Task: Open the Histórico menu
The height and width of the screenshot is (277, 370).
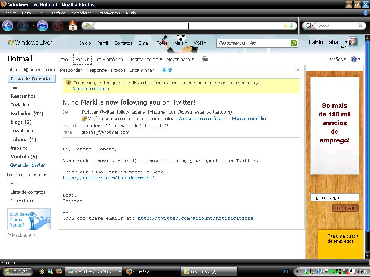Action: tap(57, 13)
